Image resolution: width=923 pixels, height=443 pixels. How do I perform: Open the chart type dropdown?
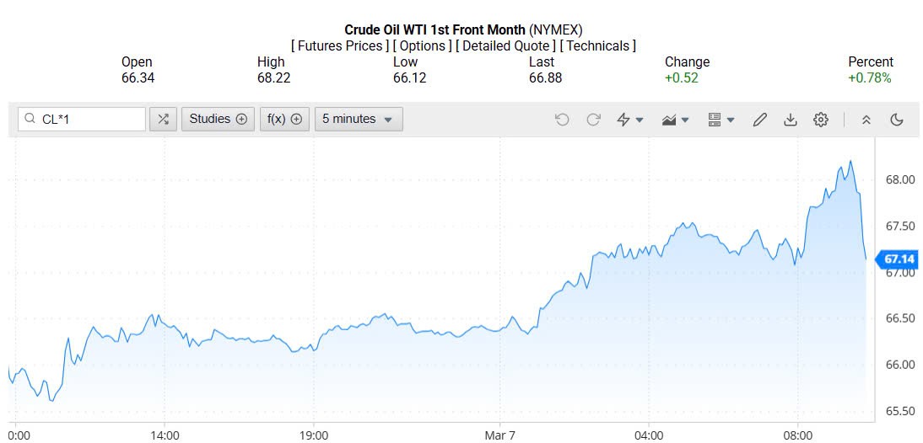[676, 120]
